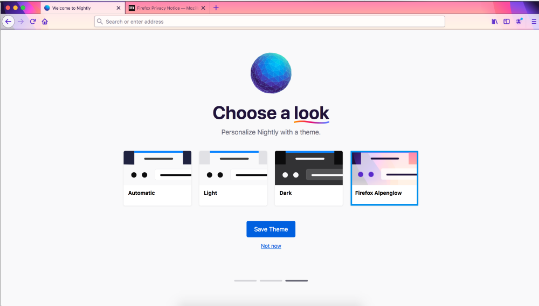Click the Forward navigation arrow
Image resolution: width=539 pixels, height=306 pixels.
(20, 22)
